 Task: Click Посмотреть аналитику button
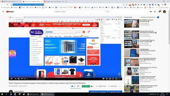[98, 91]
